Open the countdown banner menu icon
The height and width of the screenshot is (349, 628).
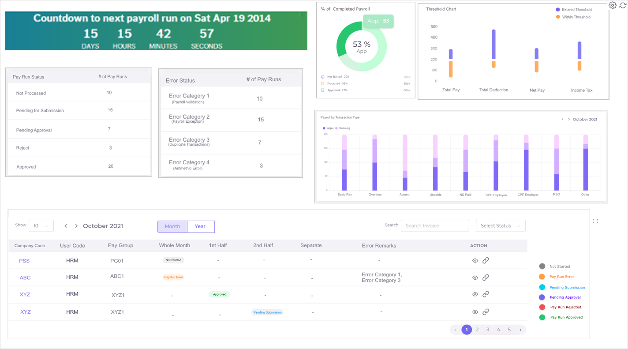tap(302, 16)
